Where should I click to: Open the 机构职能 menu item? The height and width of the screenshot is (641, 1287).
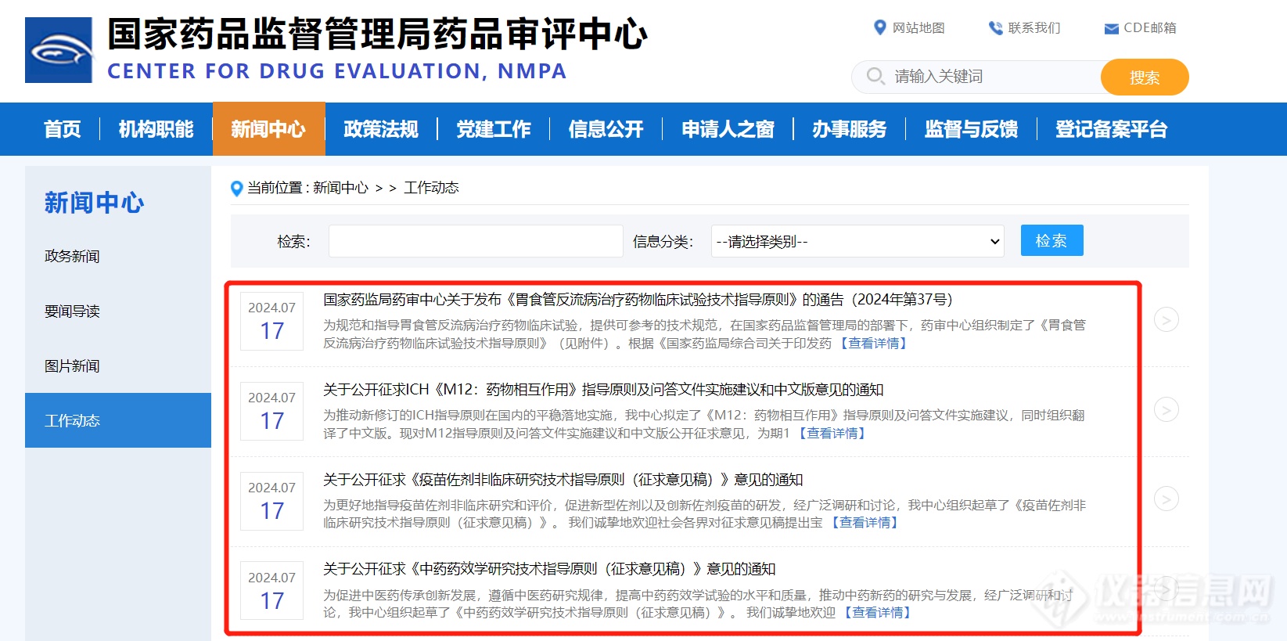click(156, 129)
